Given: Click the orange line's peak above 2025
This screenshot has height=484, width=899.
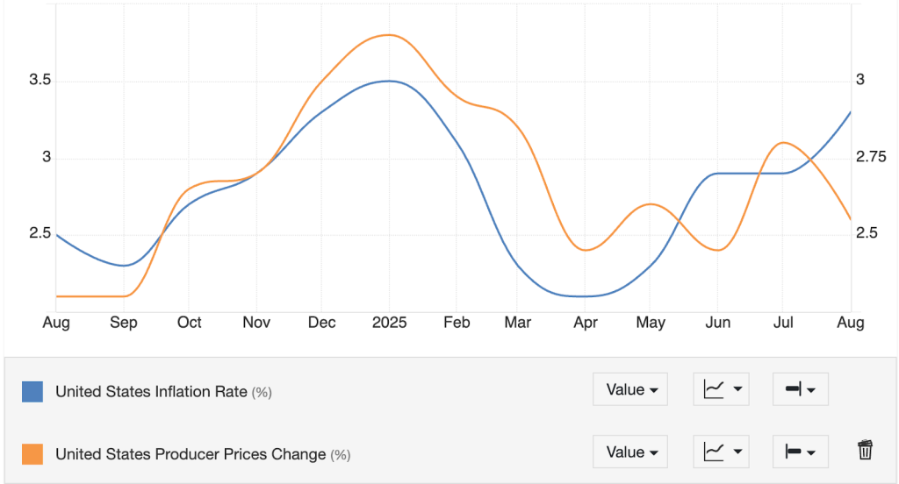Looking at the screenshot, I should pyautogui.click(x=389, y=35).
